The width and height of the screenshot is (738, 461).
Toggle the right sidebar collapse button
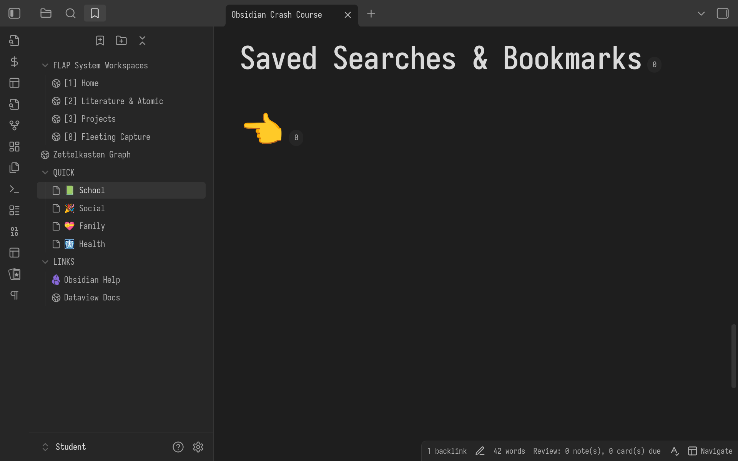click(723, 13)
